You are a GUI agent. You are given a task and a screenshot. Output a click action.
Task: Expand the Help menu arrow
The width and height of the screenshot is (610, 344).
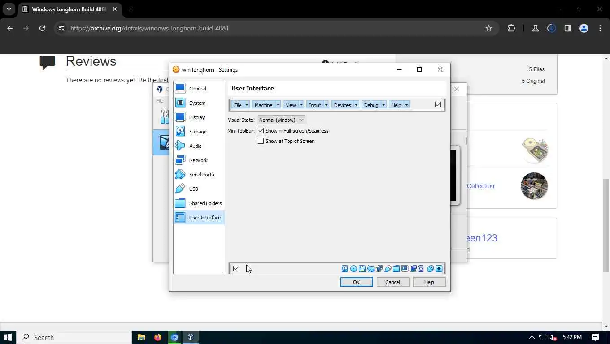[x=406, y=105]
